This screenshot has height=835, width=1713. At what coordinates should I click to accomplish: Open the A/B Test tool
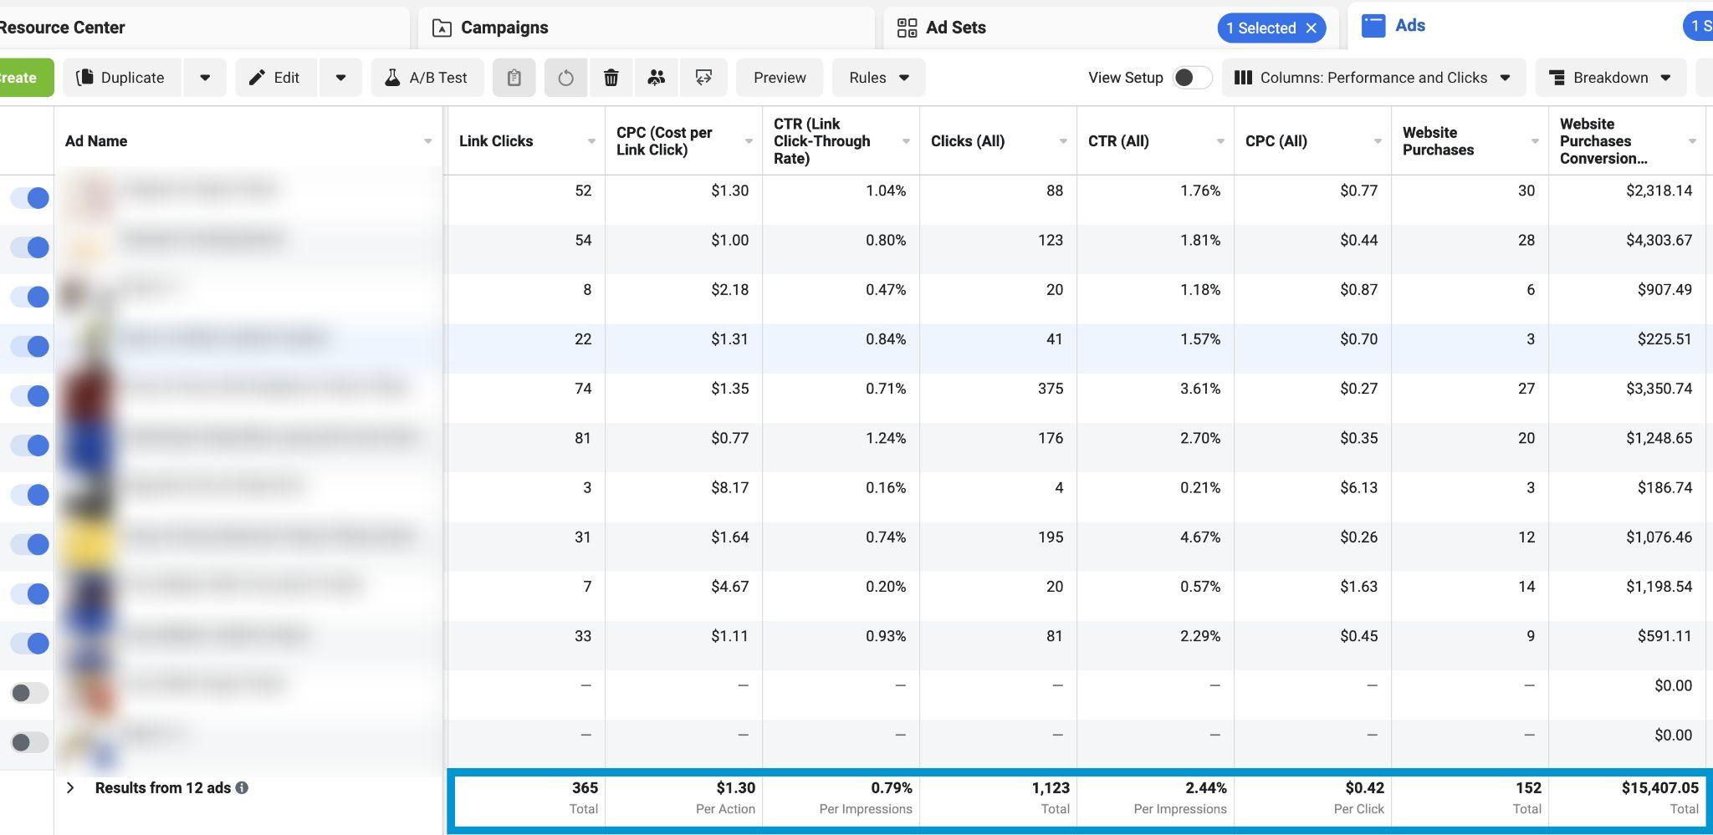(x=427, y=78)
